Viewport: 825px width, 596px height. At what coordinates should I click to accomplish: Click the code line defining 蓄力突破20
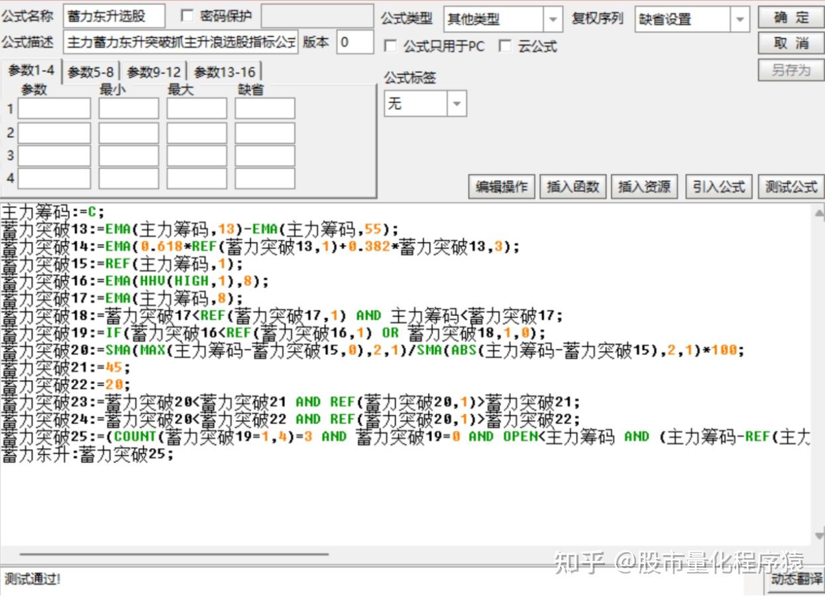click(373, 350)
